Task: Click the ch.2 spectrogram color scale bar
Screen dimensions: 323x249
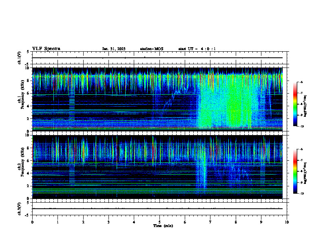Action: pos(295,171)
